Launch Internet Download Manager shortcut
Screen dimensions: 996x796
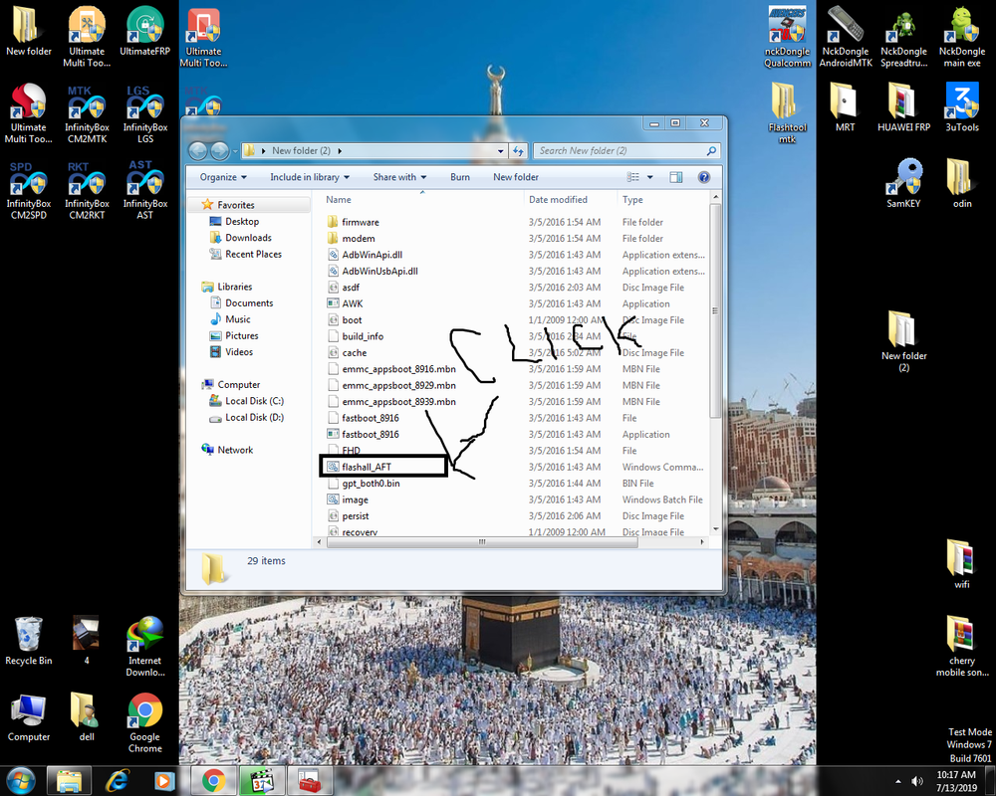144,646
